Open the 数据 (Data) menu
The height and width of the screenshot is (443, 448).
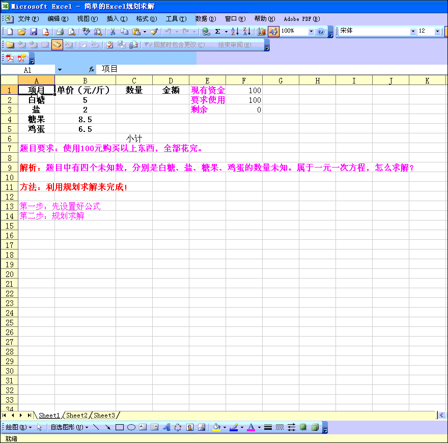[205, 19]
